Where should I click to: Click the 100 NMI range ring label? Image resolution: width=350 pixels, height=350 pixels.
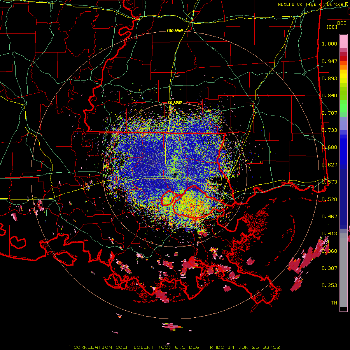click(175, 31)
